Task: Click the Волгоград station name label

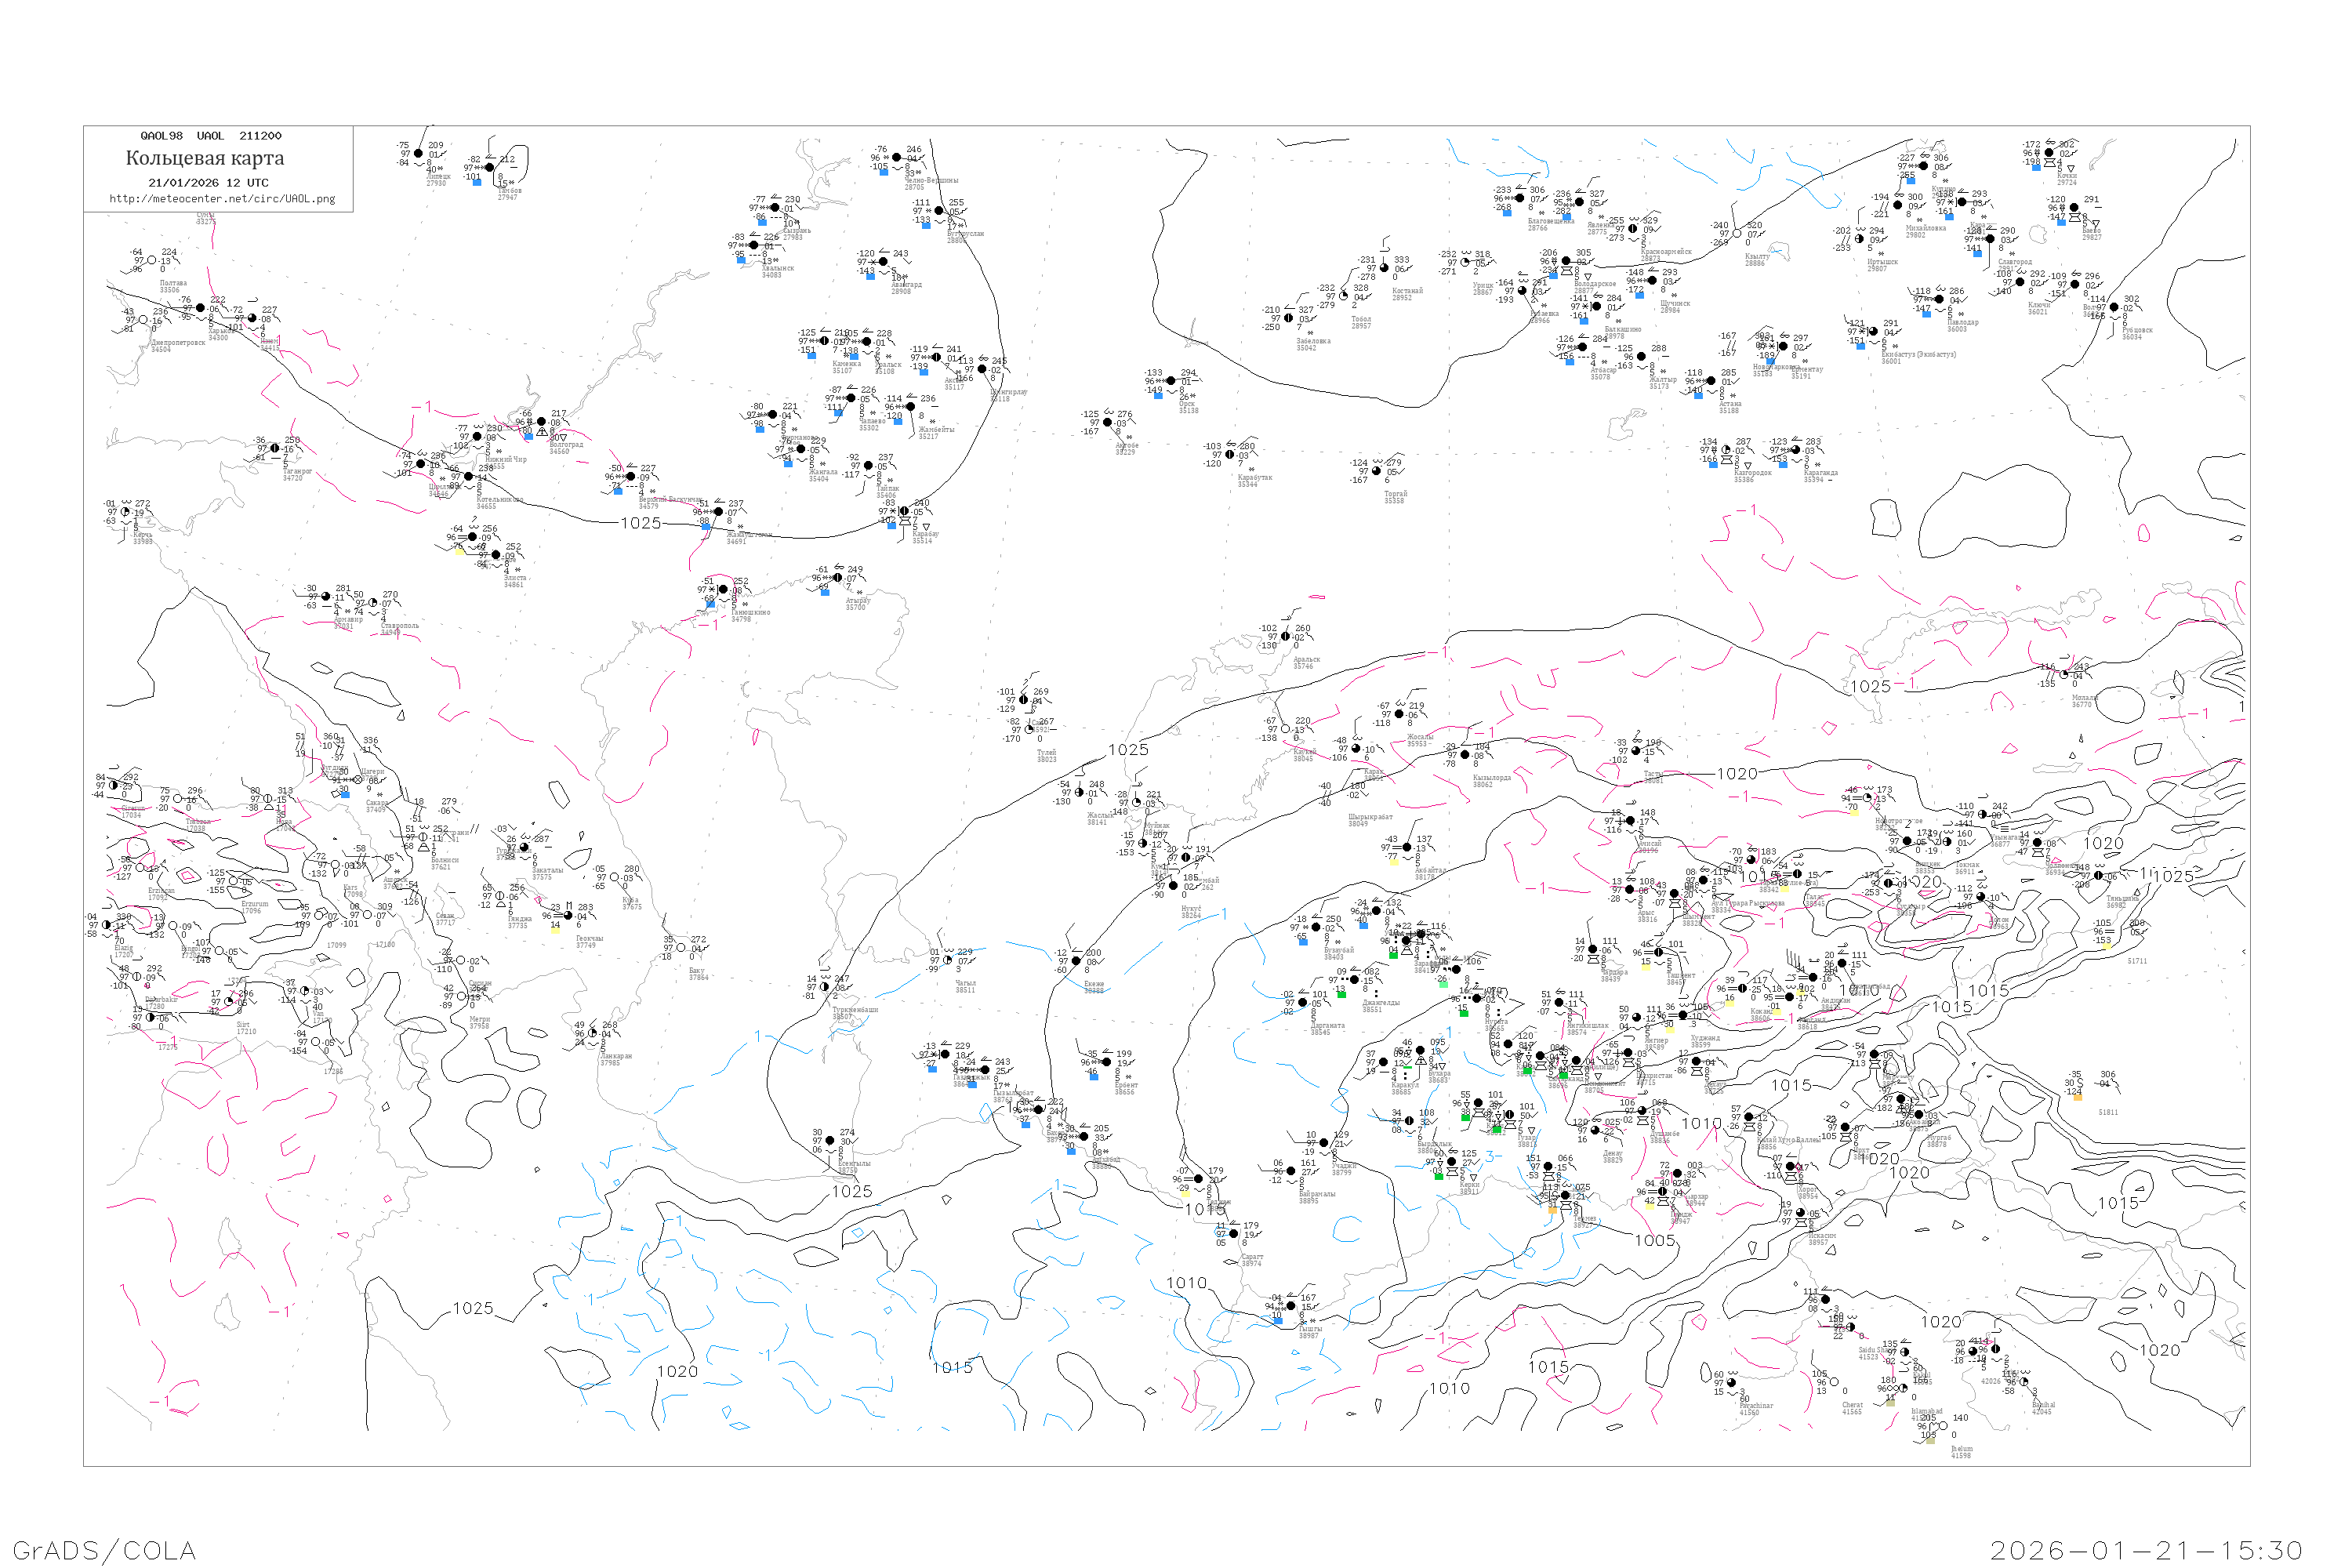Action: [565, 445]
